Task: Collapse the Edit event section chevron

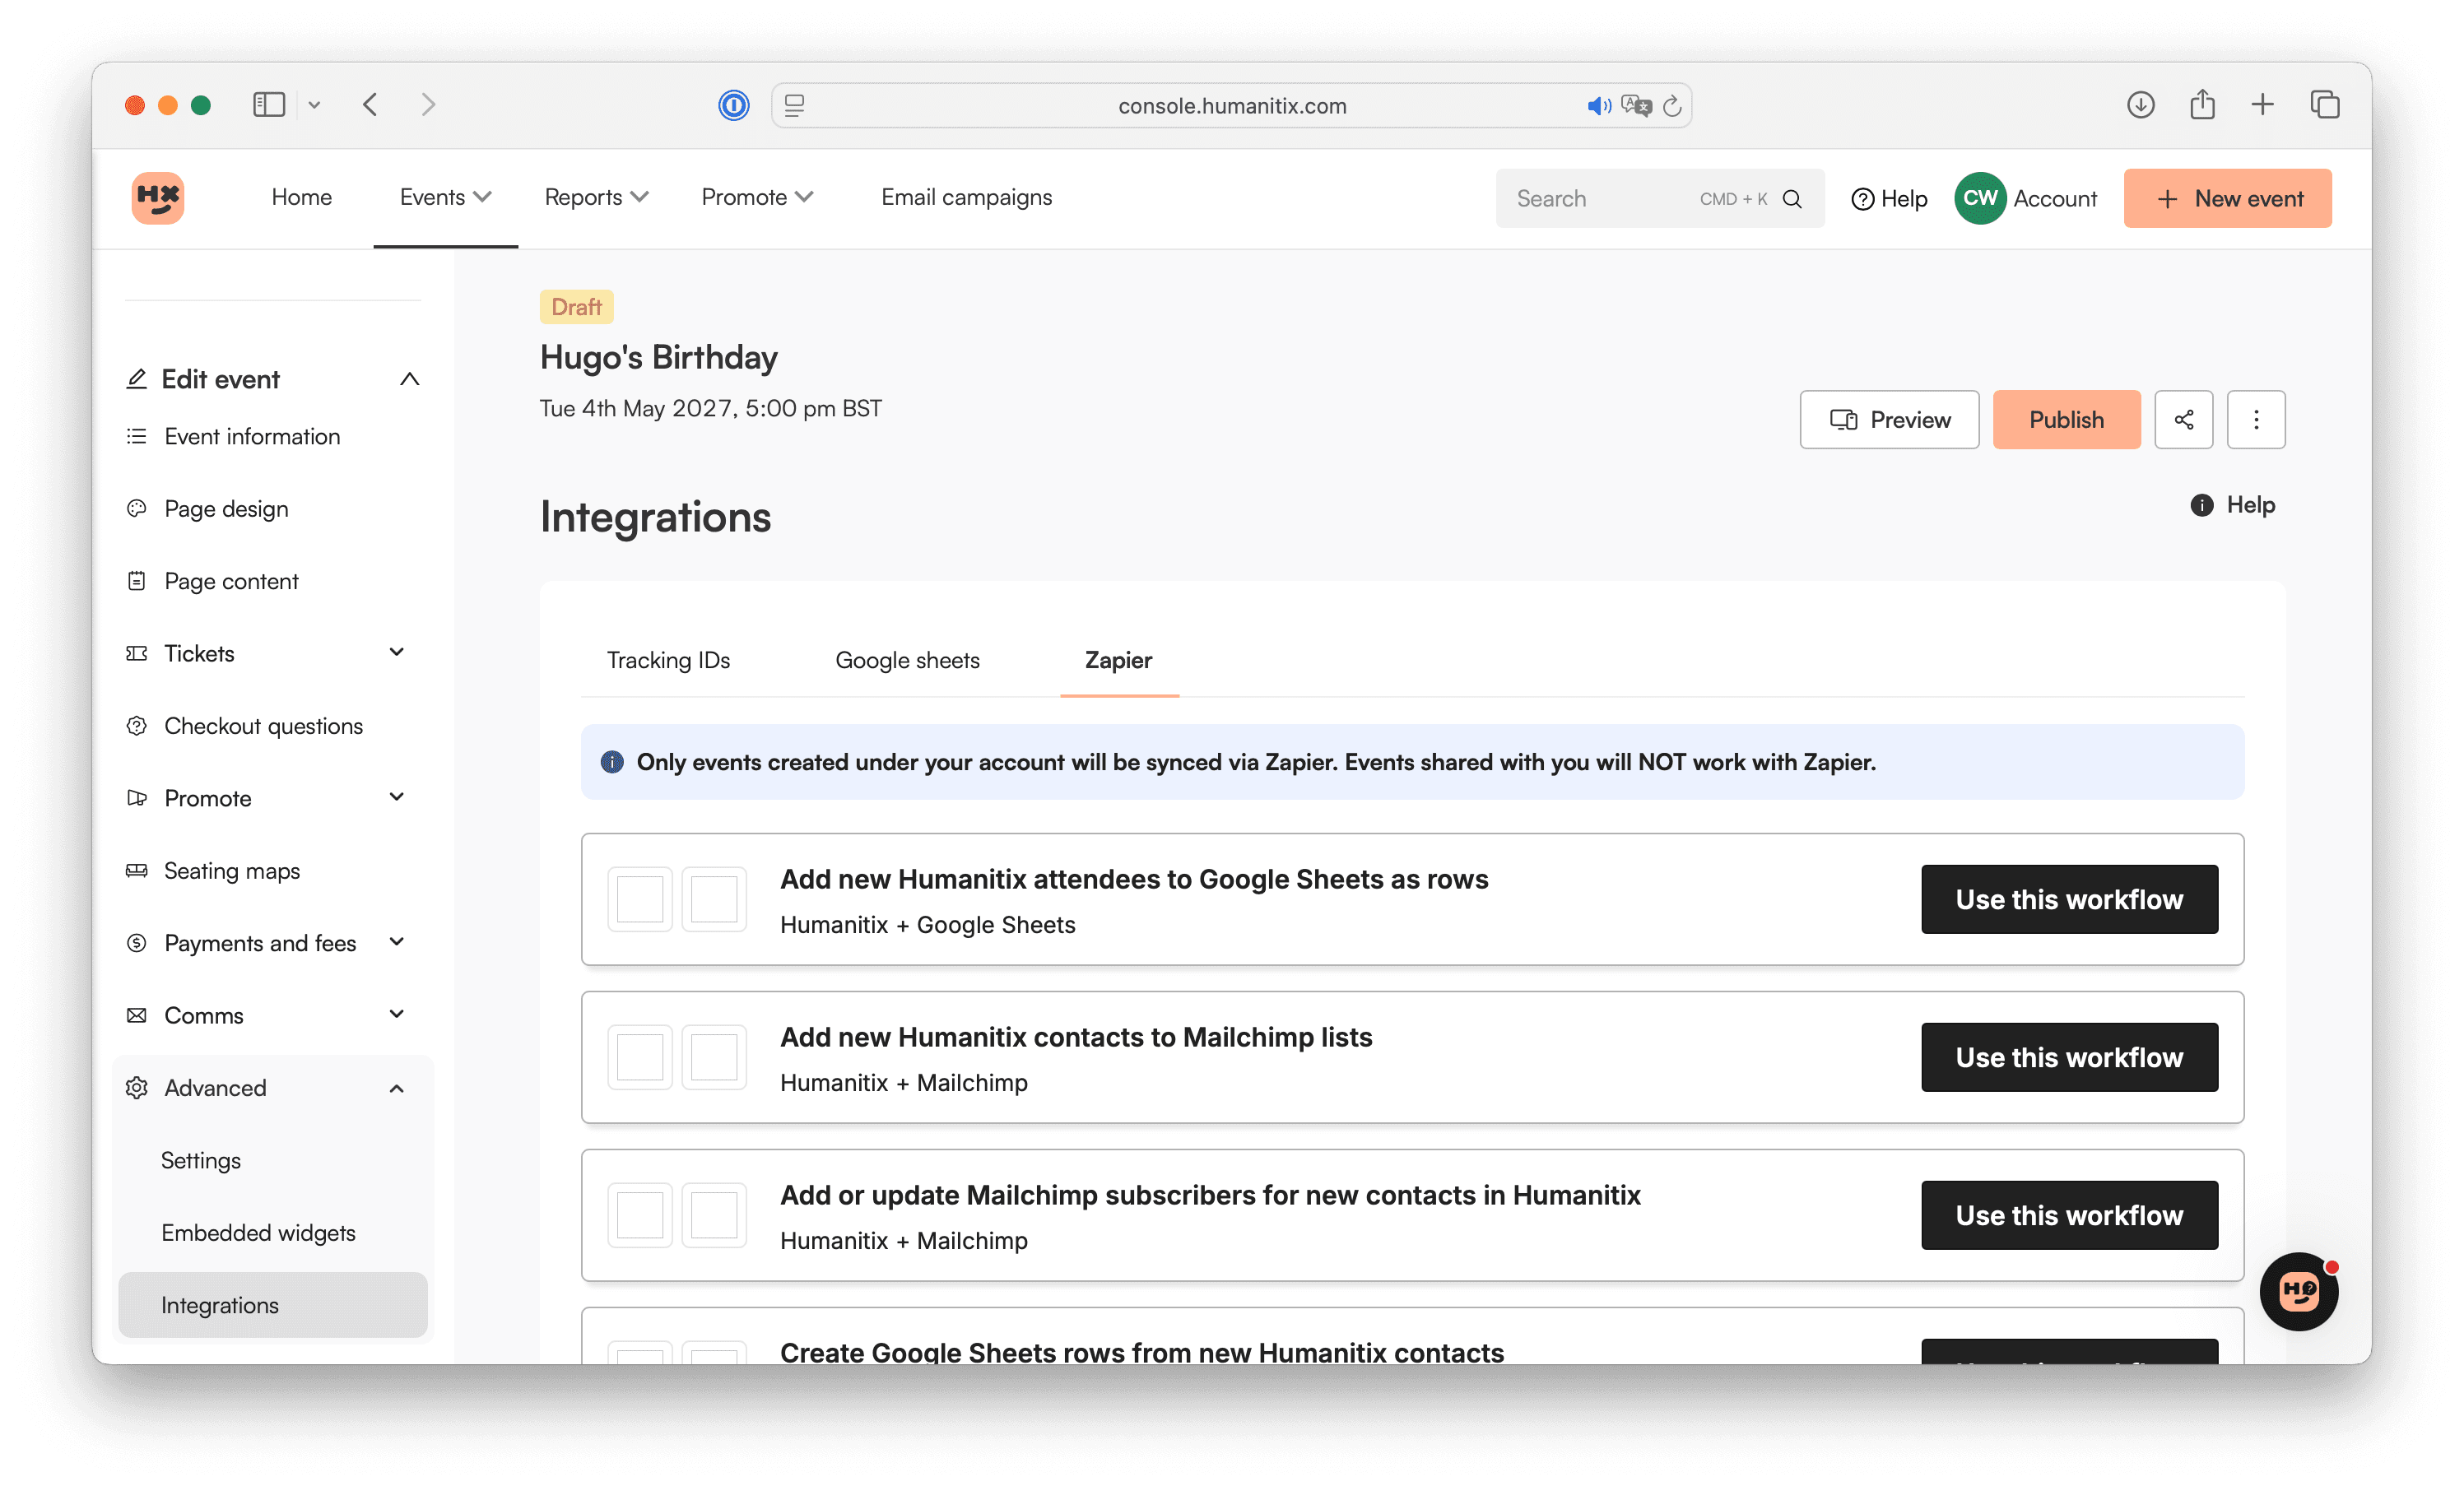Action: pos(409,379)
